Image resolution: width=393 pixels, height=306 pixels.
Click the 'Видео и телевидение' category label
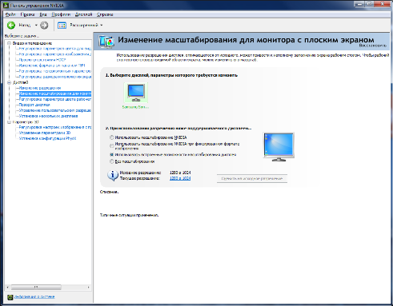(x=32, y=43)
